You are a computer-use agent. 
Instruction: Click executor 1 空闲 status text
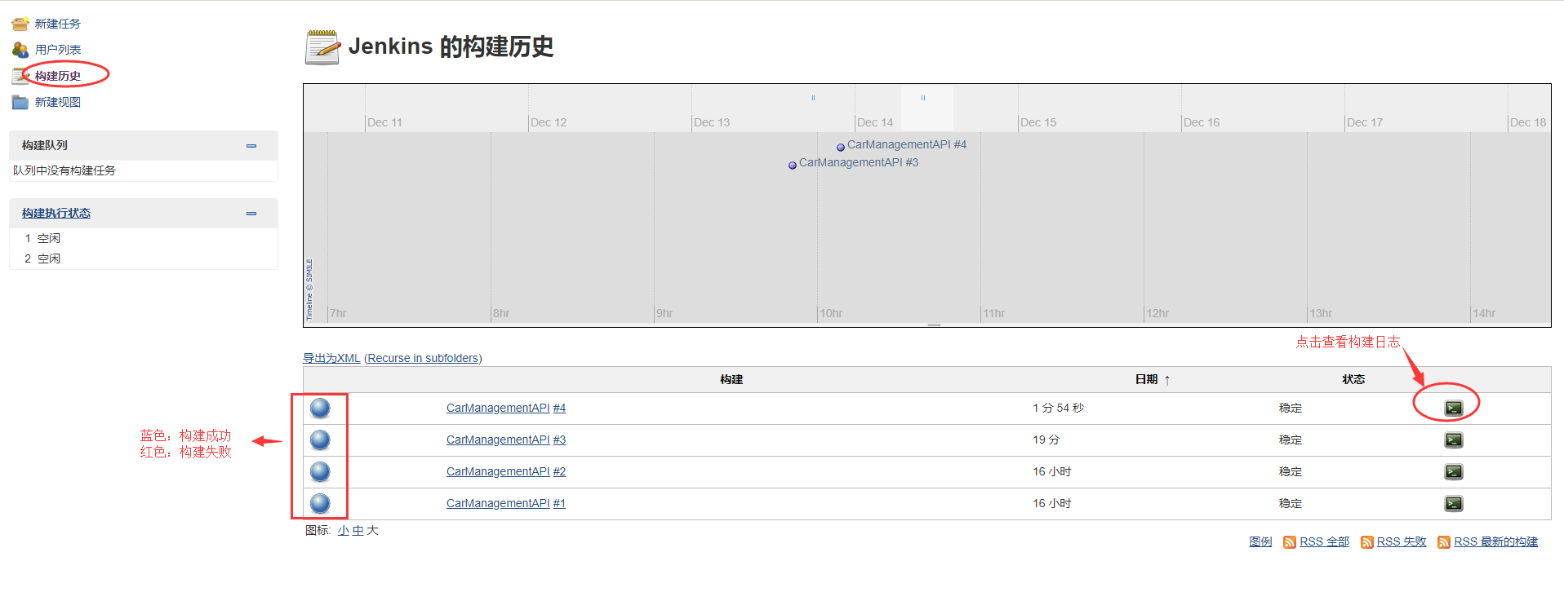tap(49, 238)
